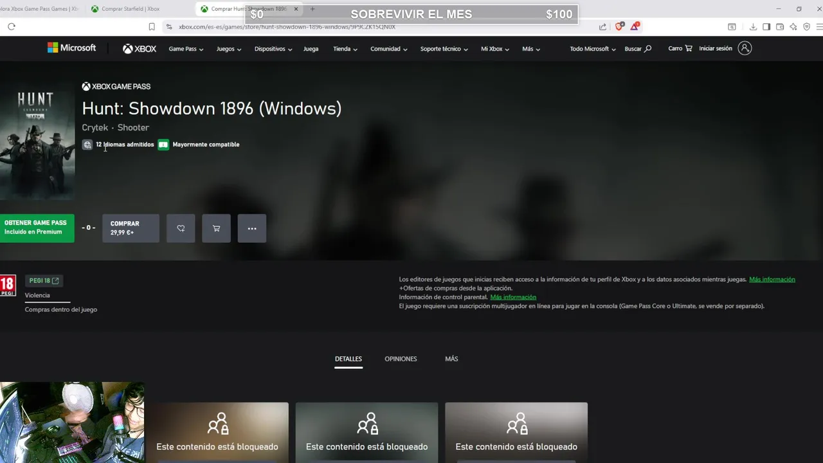Expand the Dispositivos dropdown menu
This screenshot has height=463, width=823.
tap(273, 49)
